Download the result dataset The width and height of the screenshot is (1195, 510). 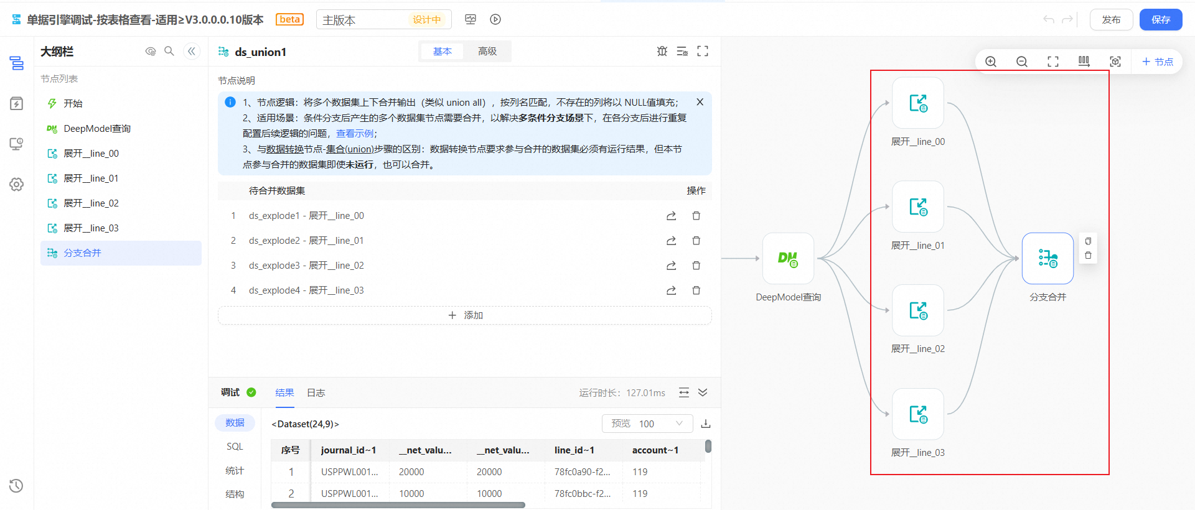point(706,424)
